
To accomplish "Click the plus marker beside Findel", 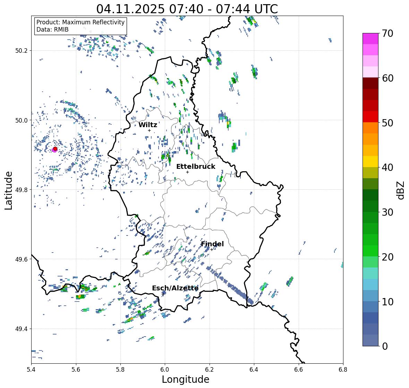I will tap(212, 250).
